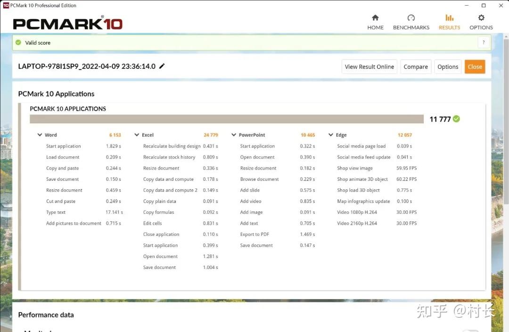
Task: Click 'Copy data and compute 2' row
Action: [181, 190]
